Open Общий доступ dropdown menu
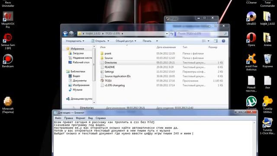 [126, 41]
